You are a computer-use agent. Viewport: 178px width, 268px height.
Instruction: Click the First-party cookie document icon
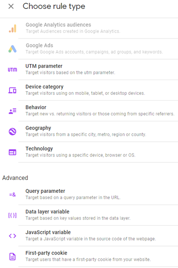click(13, 256)
